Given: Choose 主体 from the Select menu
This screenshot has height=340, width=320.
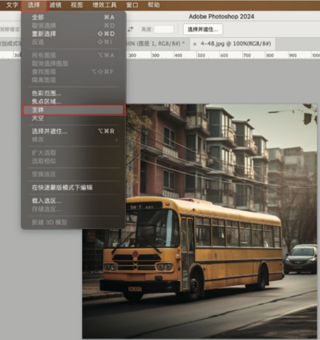Looking at the screenshot, I should click(73, 110).
